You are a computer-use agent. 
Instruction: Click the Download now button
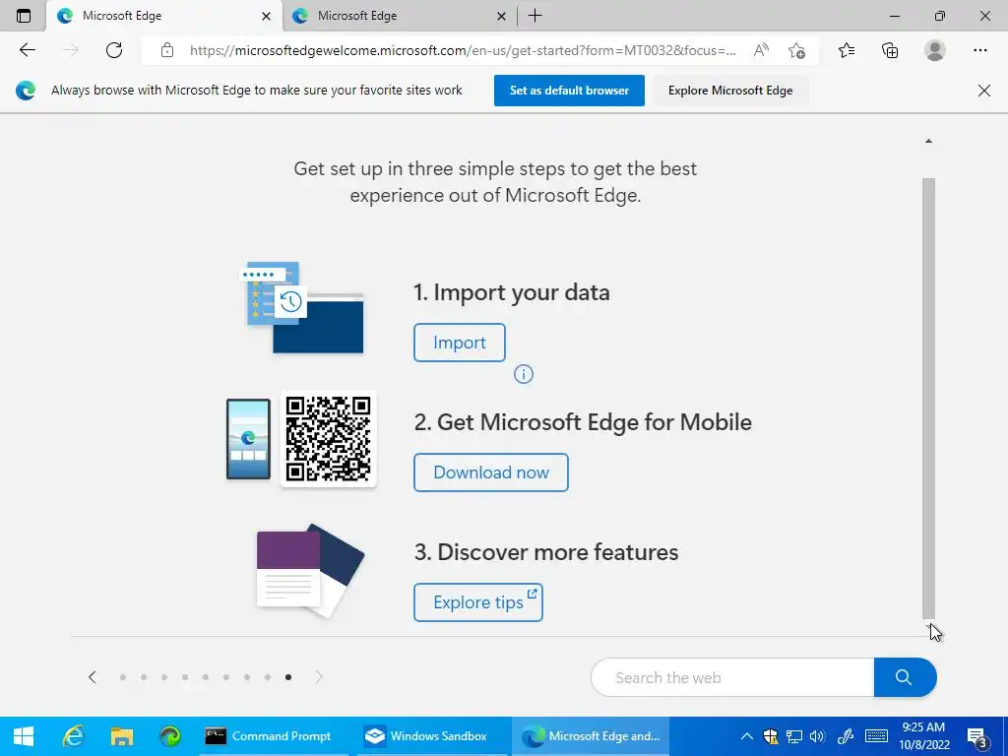(490, 472)
